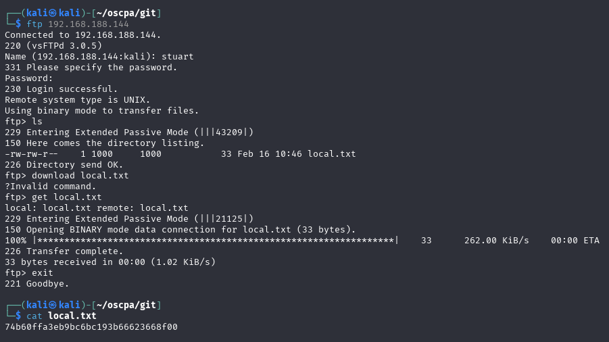Click the dollar prompt before ftp command
Screen dimensions: 609x342
18,24
